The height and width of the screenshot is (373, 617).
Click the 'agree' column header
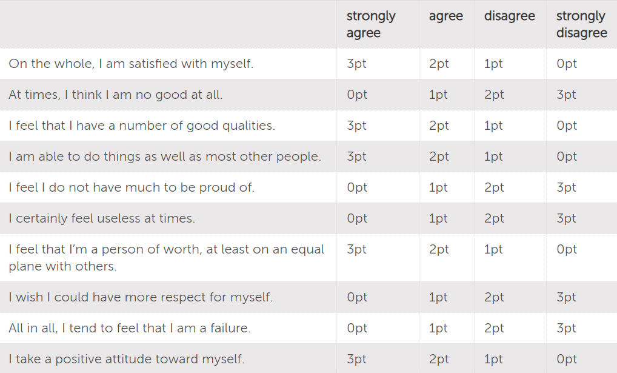446,16
